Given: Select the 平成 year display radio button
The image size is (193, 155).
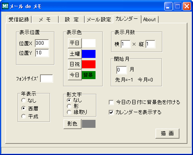Looking at the screenshot, I should (x=24, y=117).
